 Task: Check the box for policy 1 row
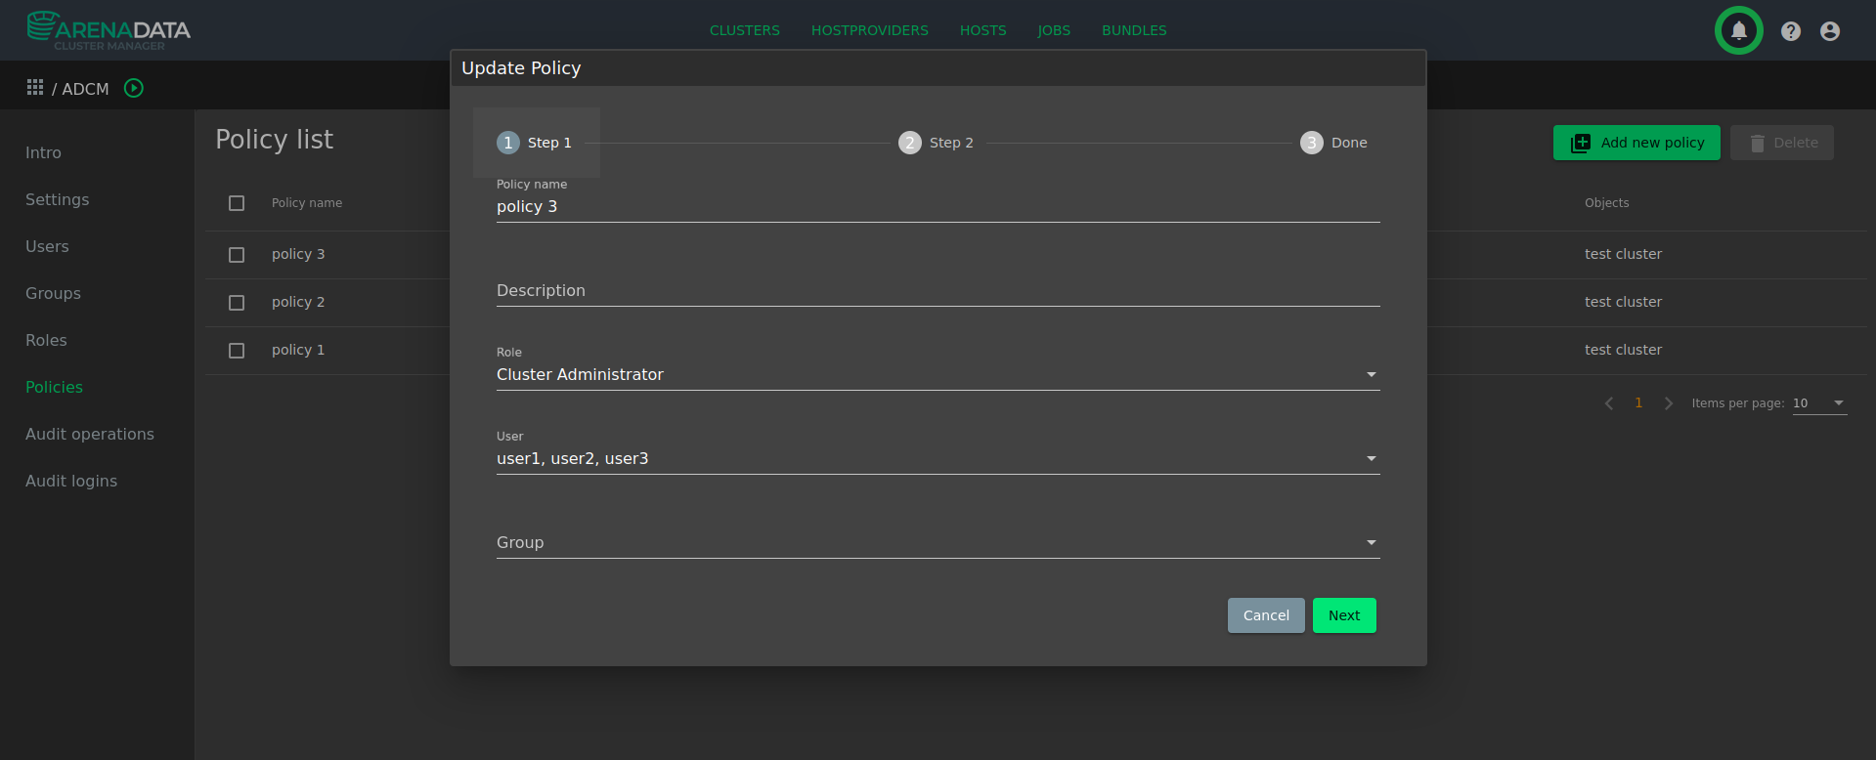tap(237, 351)
